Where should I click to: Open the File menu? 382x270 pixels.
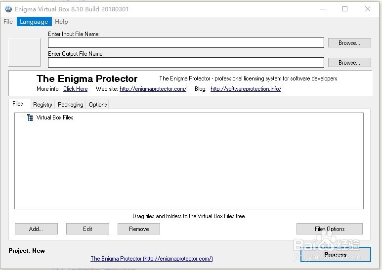tap(8, 22)
